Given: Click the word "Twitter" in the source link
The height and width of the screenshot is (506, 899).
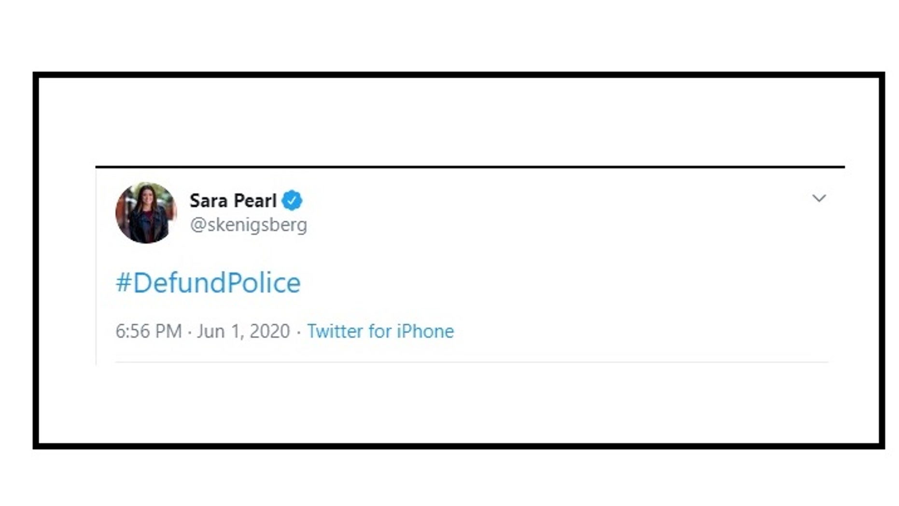Looking at the screenshot, I should pyautogui.click(x=335, y=331).
